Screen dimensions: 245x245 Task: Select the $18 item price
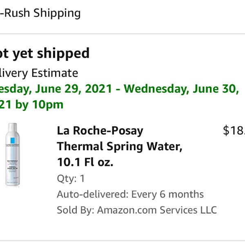pyautogui.click(x=234, y=131)
